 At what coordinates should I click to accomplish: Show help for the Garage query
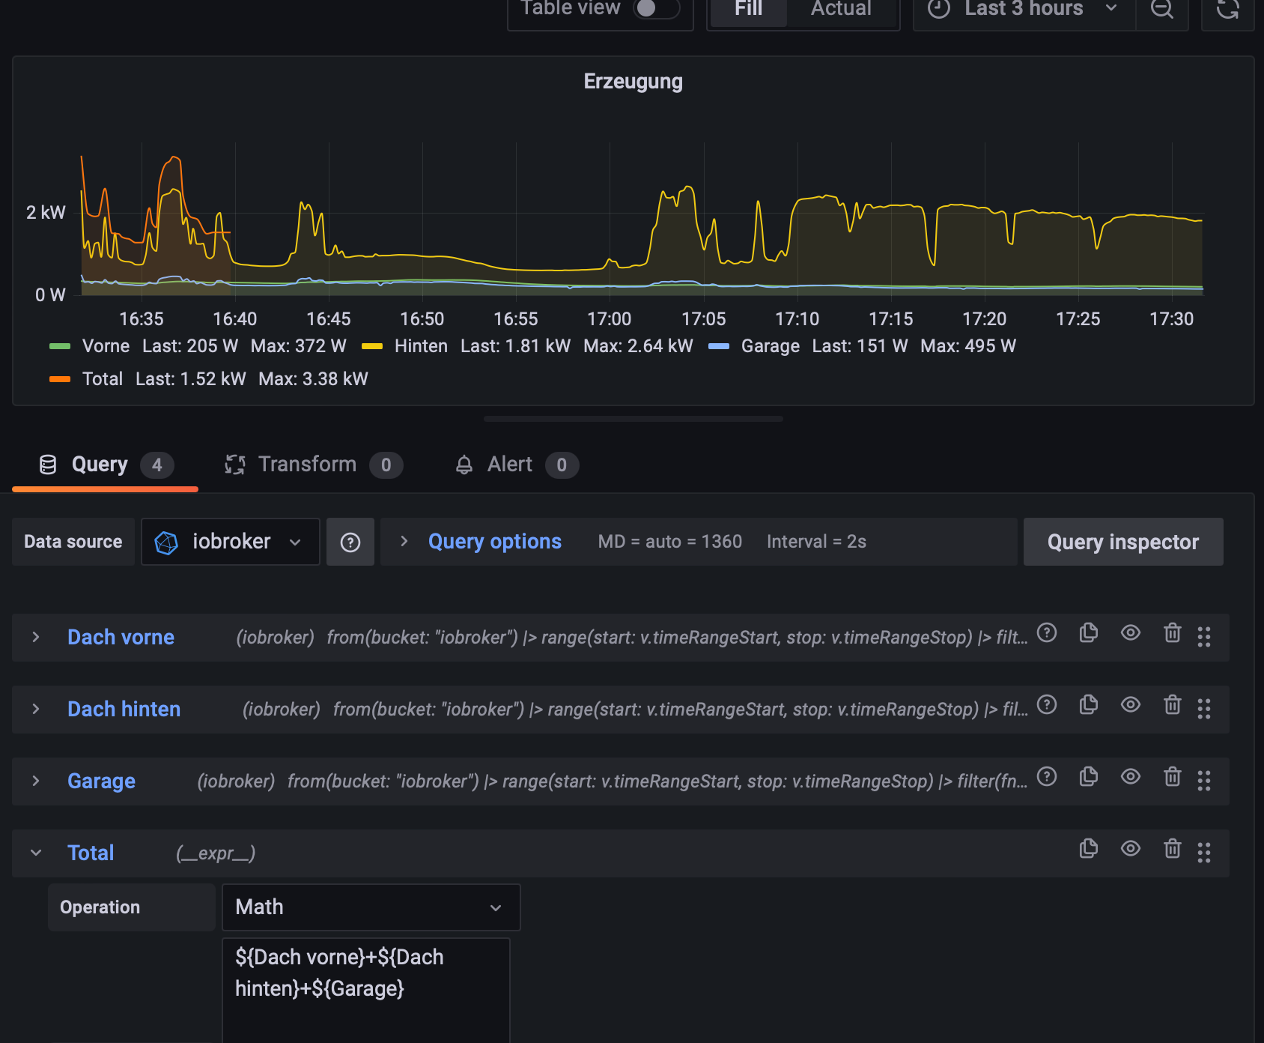1047,778
